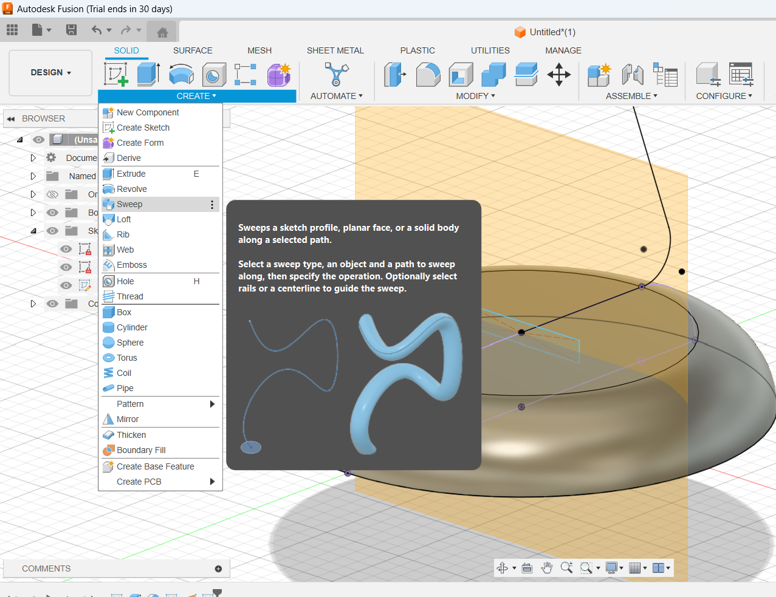Hide the Construction folder eye
Viewport: 776px width, 597px height.
[x=52, y=304]
